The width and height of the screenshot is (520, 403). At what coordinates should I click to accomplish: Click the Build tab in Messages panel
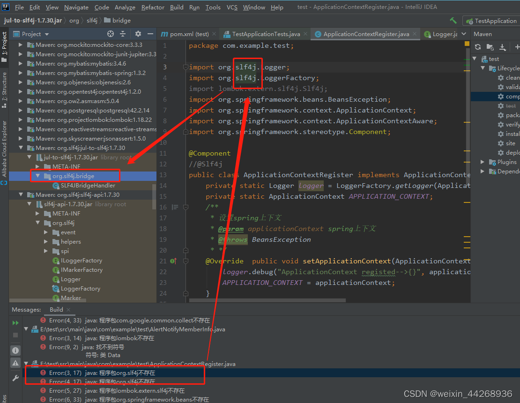pyautogui.click(x=56, y=309)
